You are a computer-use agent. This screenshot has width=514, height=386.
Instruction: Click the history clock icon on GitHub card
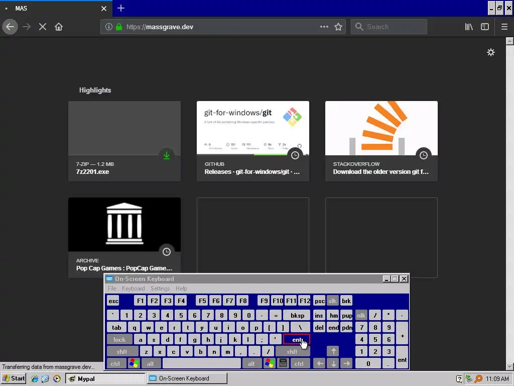pos(295,155)
